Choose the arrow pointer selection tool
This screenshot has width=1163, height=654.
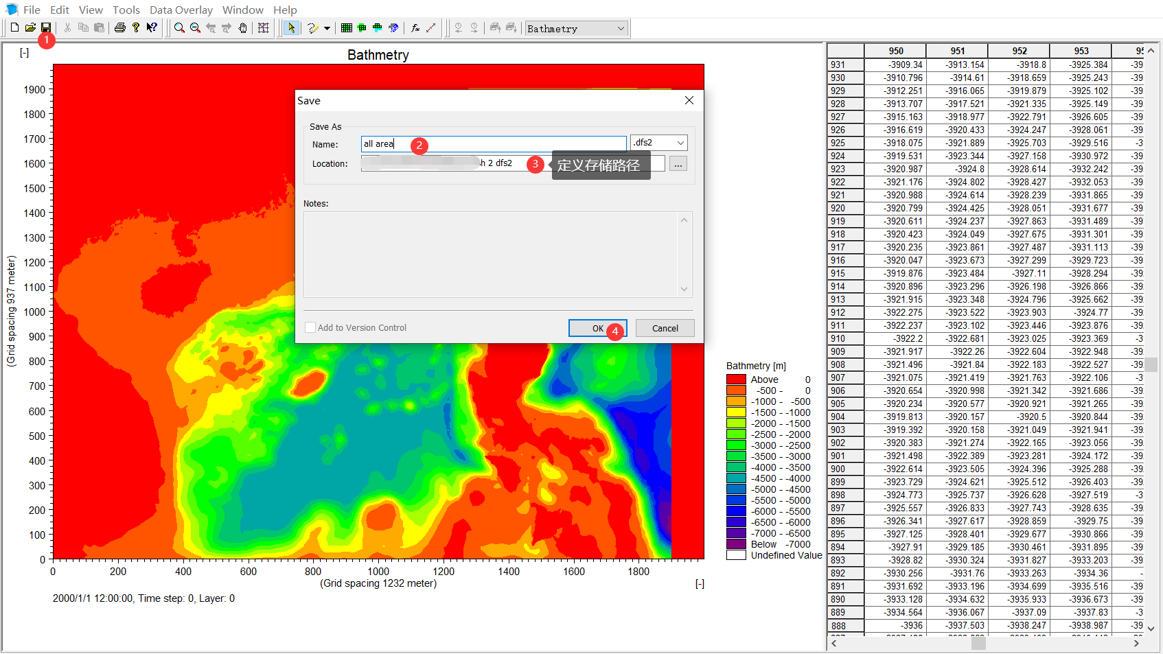tap(291, 27)
